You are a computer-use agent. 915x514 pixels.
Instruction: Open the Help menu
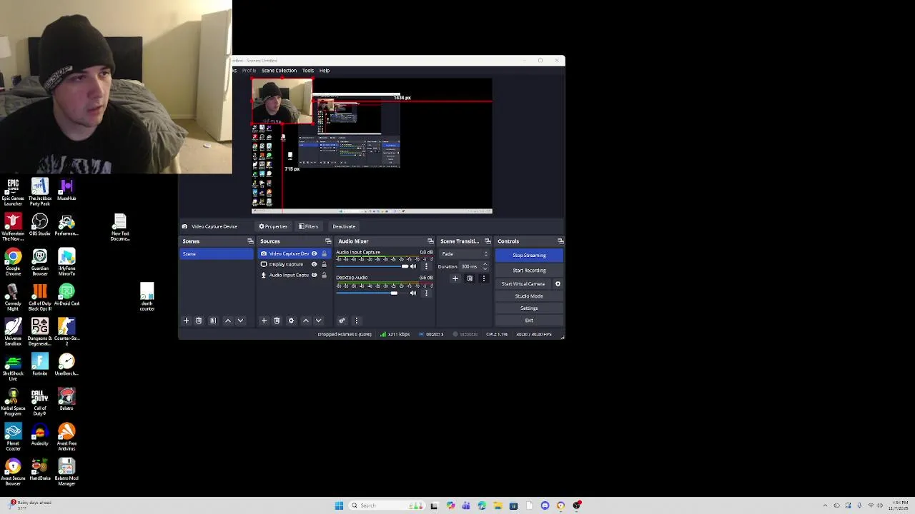pos(325,71)
